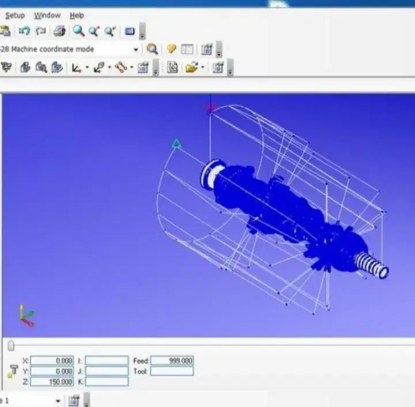This screenshot has width=415, height=407.
Task: Open the table grid icon
Action: pyautogui.click(x=187, y=50)
